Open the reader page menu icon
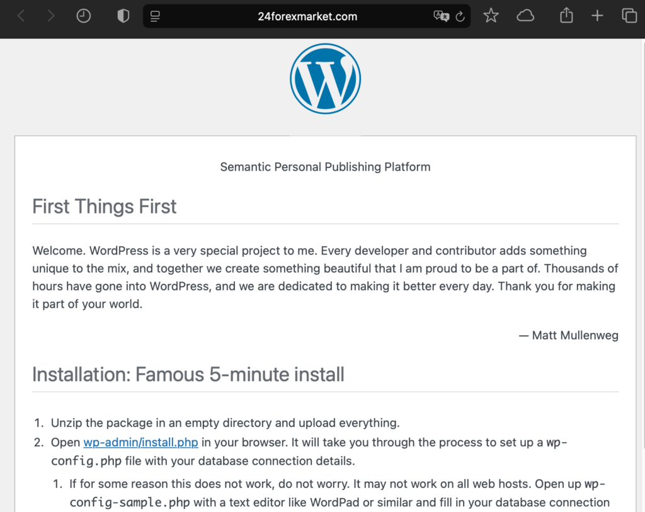Viewport: 645px width, 512px height. [155, 16]
